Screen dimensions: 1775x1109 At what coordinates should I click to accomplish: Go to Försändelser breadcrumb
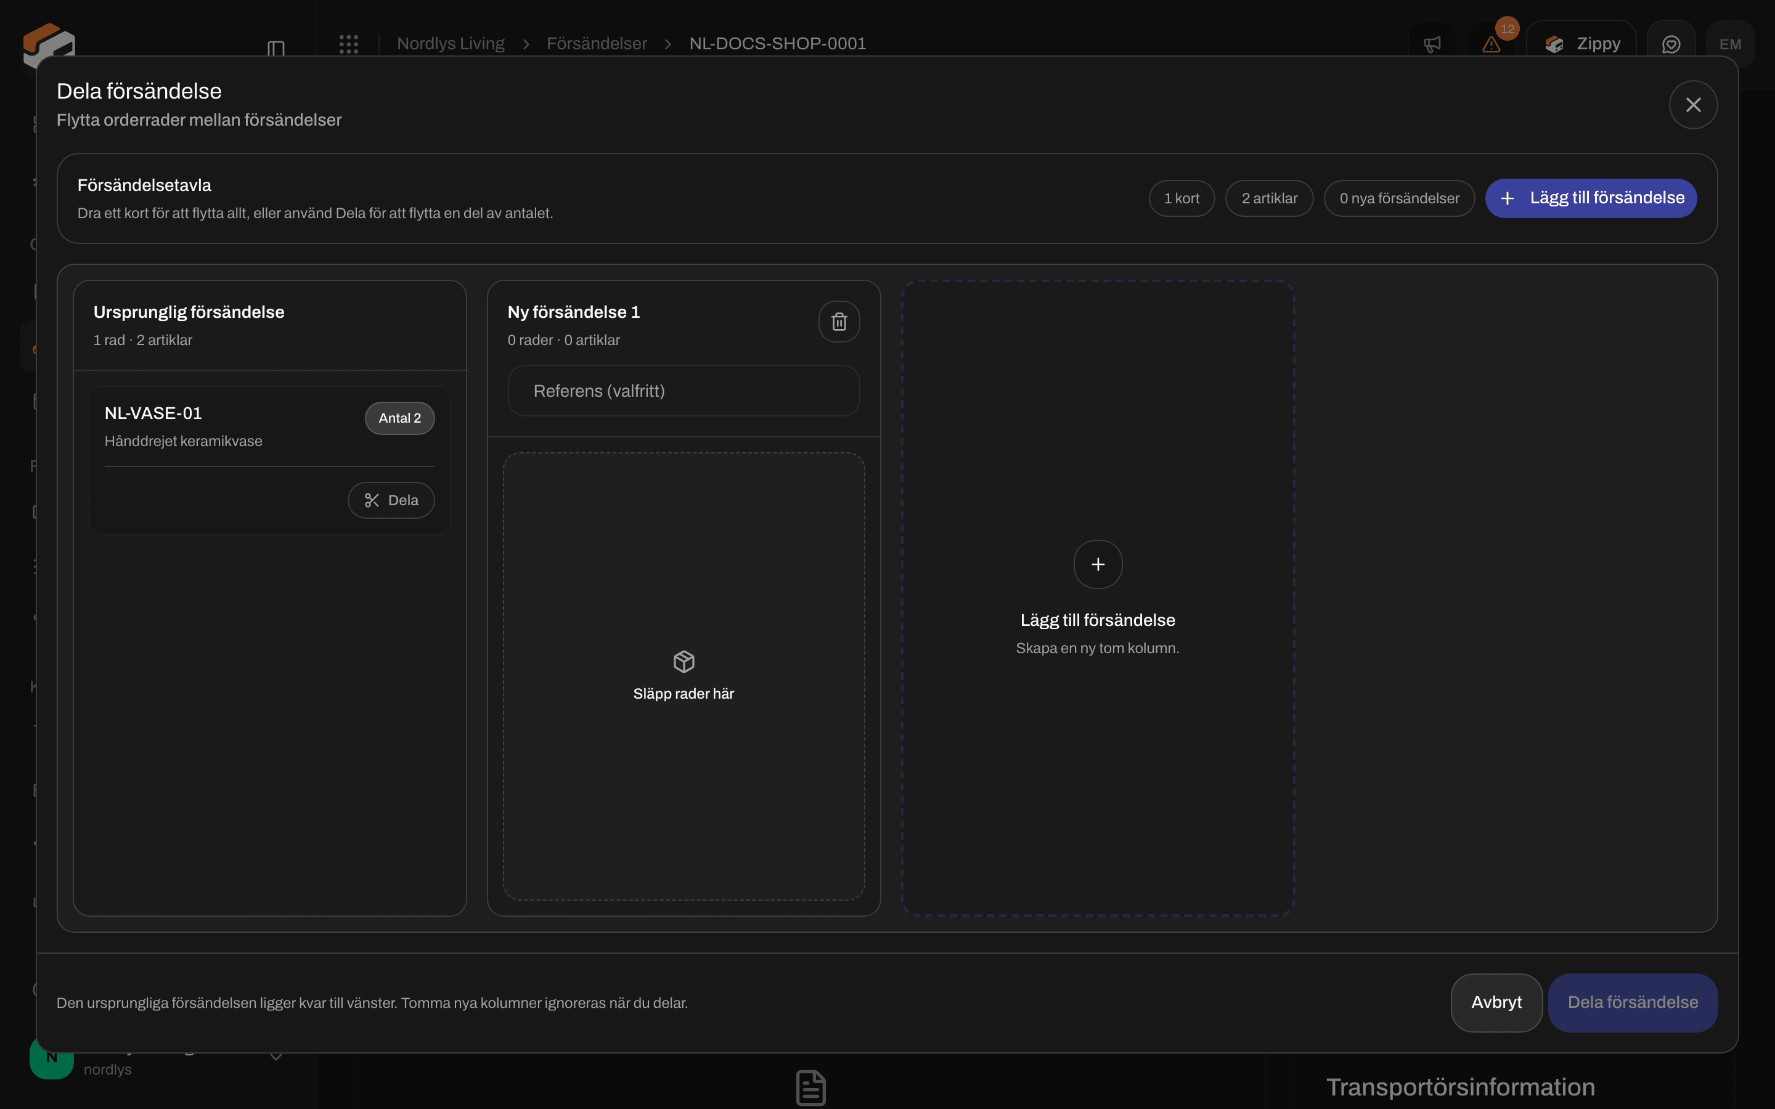coord(597,44)
